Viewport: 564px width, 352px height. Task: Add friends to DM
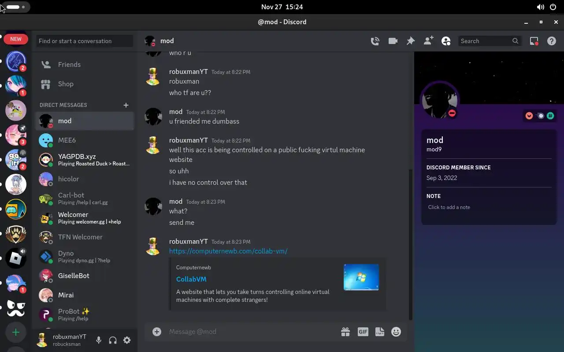click(428, 41)
